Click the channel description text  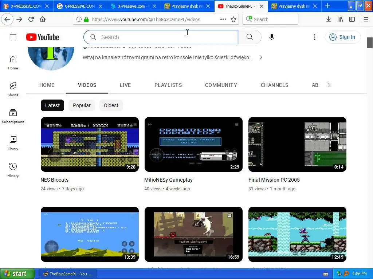coord(168,57)
